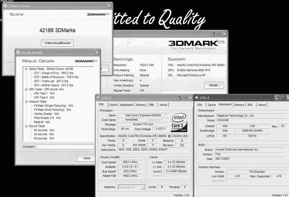This screenshot has height=197, width=289.
Task: Click Core Voltage value 1.472 V
Action: (160, 129)
